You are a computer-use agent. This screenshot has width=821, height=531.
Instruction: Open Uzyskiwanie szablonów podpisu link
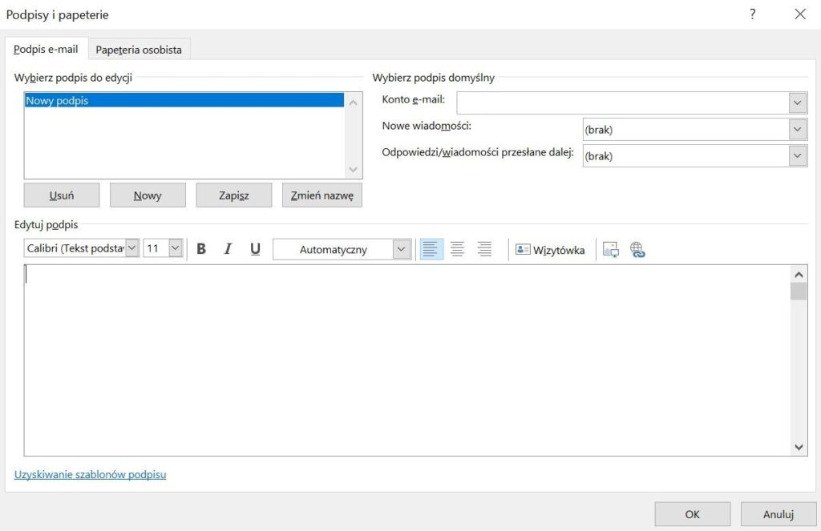90,474
